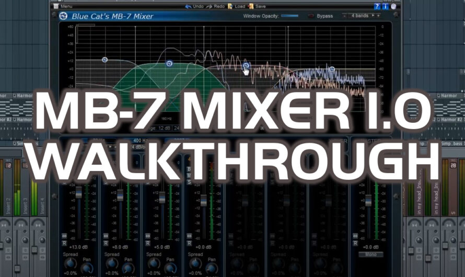The width and height of the screenshot is (465, 277).
Task: Select band 3 handle under the hand cursor
Action: tap(246, 65)
